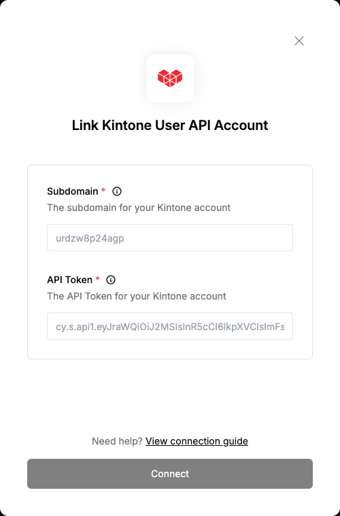Click the cy.s.api1 token placeholder text
This screenshot has height=516, width=340.
pyautogui.click(x=170, y=327)
